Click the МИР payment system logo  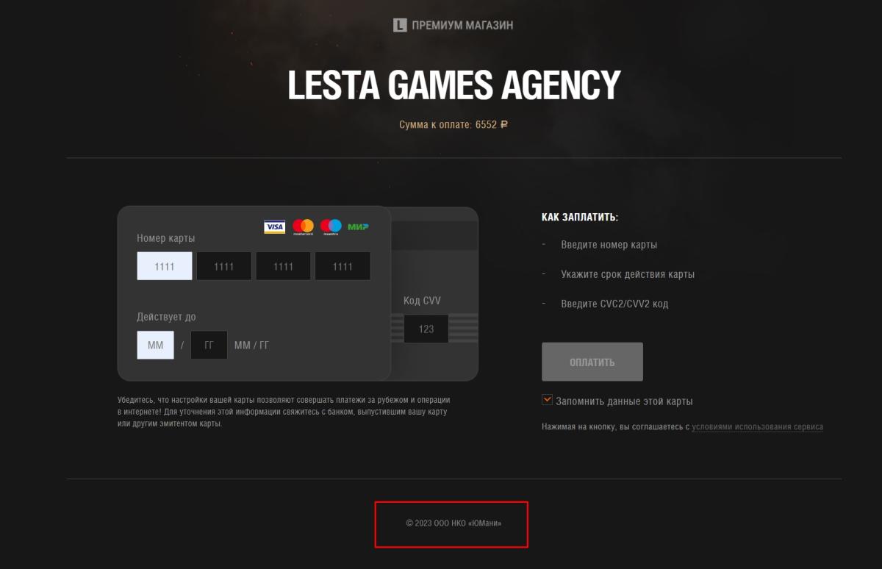click(x=359, y=226)
